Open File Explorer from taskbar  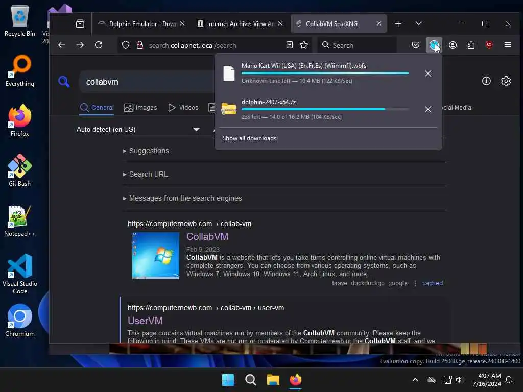point(273,380)
